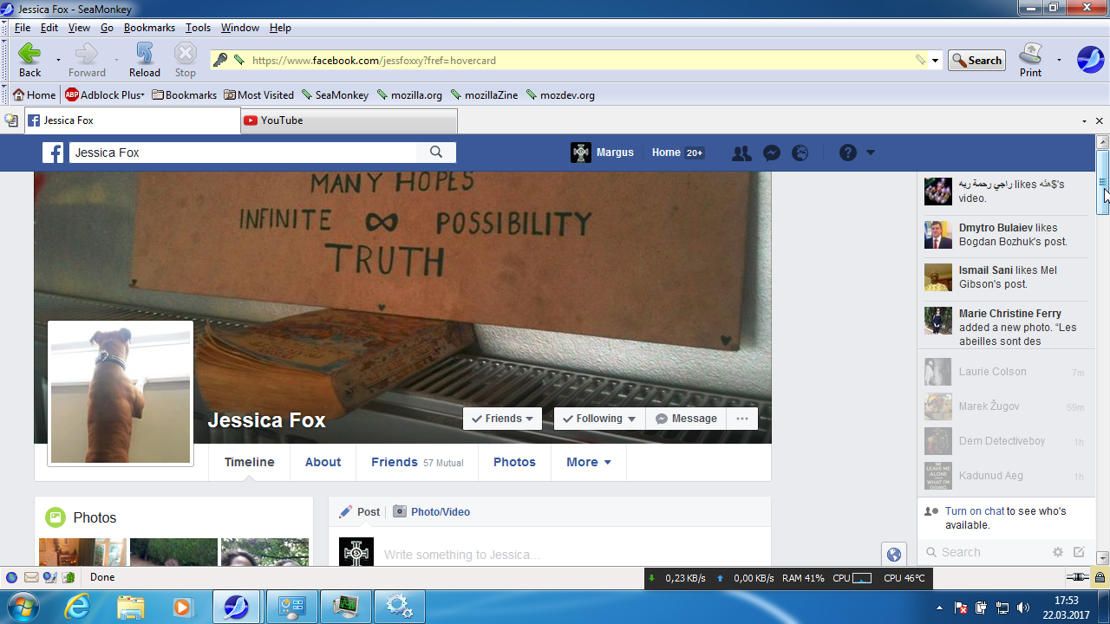Open the Back history dropdown arrow
This screenshot has width=1110, height=624.
pyautogui.click(x=58, y=60)
